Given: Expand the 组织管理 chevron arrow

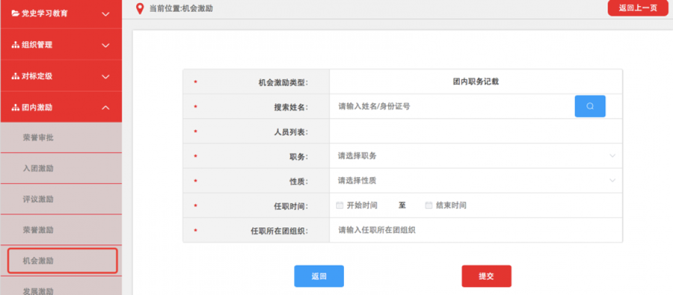Looking at the screenshot, I should coord(105,45).
